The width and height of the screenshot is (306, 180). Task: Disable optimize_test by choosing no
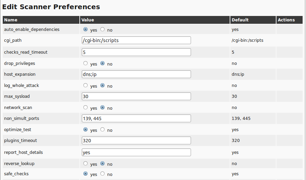(x=102, y=130)
